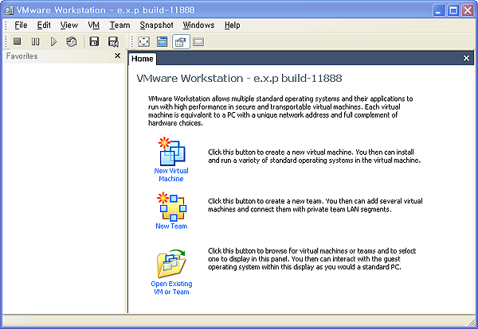The image size is (478, 329).
Task: Open the File menu
Action: [21, 25]
